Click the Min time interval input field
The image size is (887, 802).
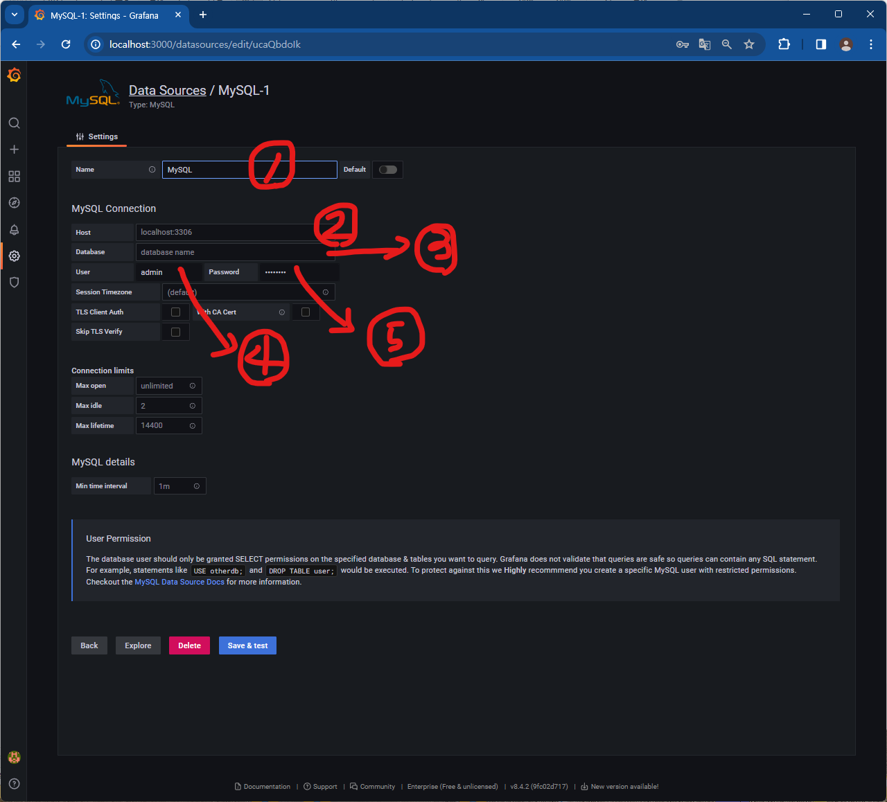click(179, 486)
